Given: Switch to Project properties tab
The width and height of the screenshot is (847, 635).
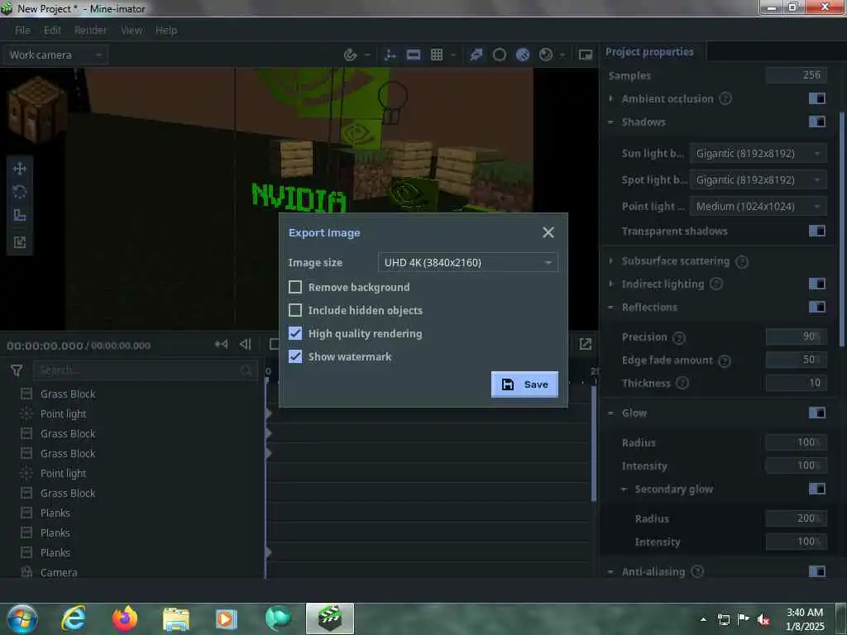Looking at the screenshot, I should (649, 52).
